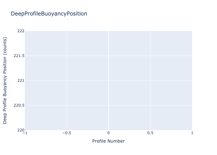Click the DeepProfileBuoyancyPosition chart title
Screen dimensions: 217x155
coord(49,14)
